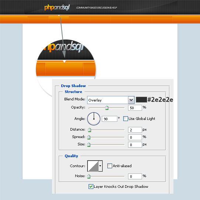Click the Size slider handle

point(89,145)
